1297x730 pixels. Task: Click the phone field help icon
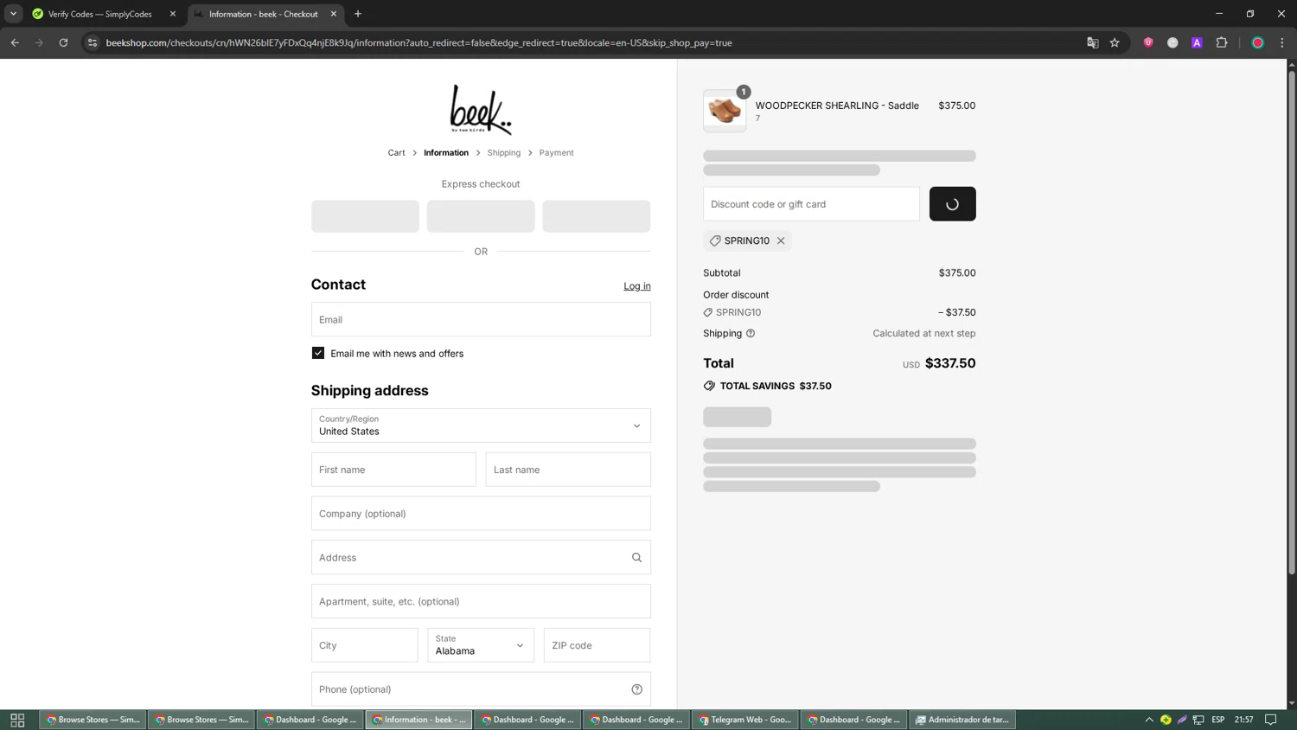[x=636, y=689]
